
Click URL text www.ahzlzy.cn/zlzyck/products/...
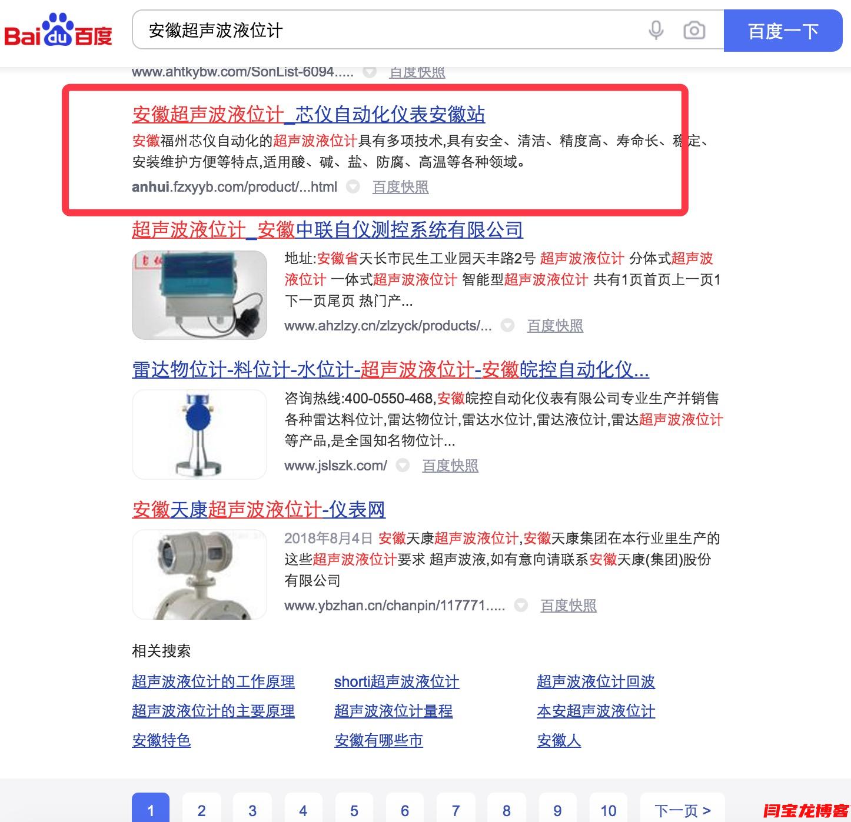point(388,326)
